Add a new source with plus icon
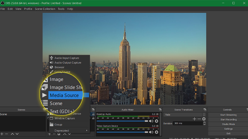Image resolution: width=248 pixels, height=139 pixels. click(x=50, y=134)
